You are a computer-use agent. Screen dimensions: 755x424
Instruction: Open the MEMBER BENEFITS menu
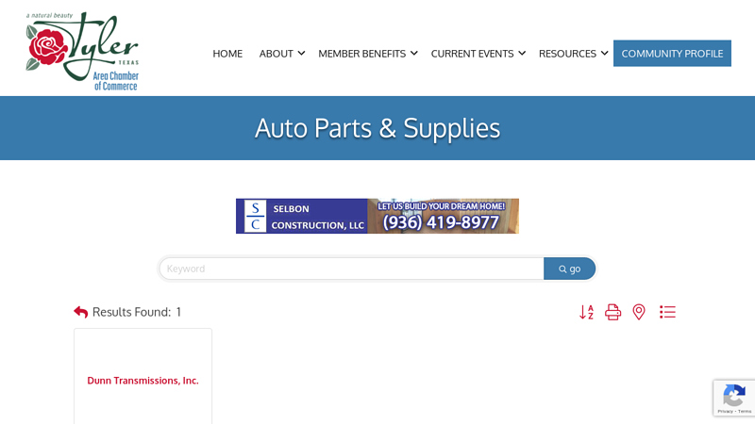362,54
